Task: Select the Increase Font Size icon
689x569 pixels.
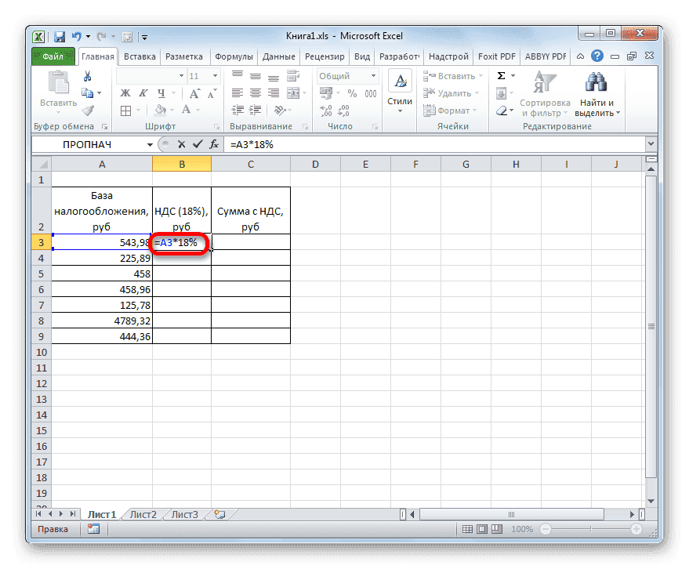Action: point(194,92)
